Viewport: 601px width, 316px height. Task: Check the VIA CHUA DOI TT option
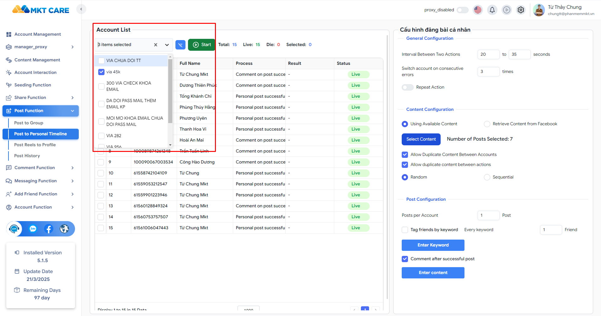coord(101,60)
